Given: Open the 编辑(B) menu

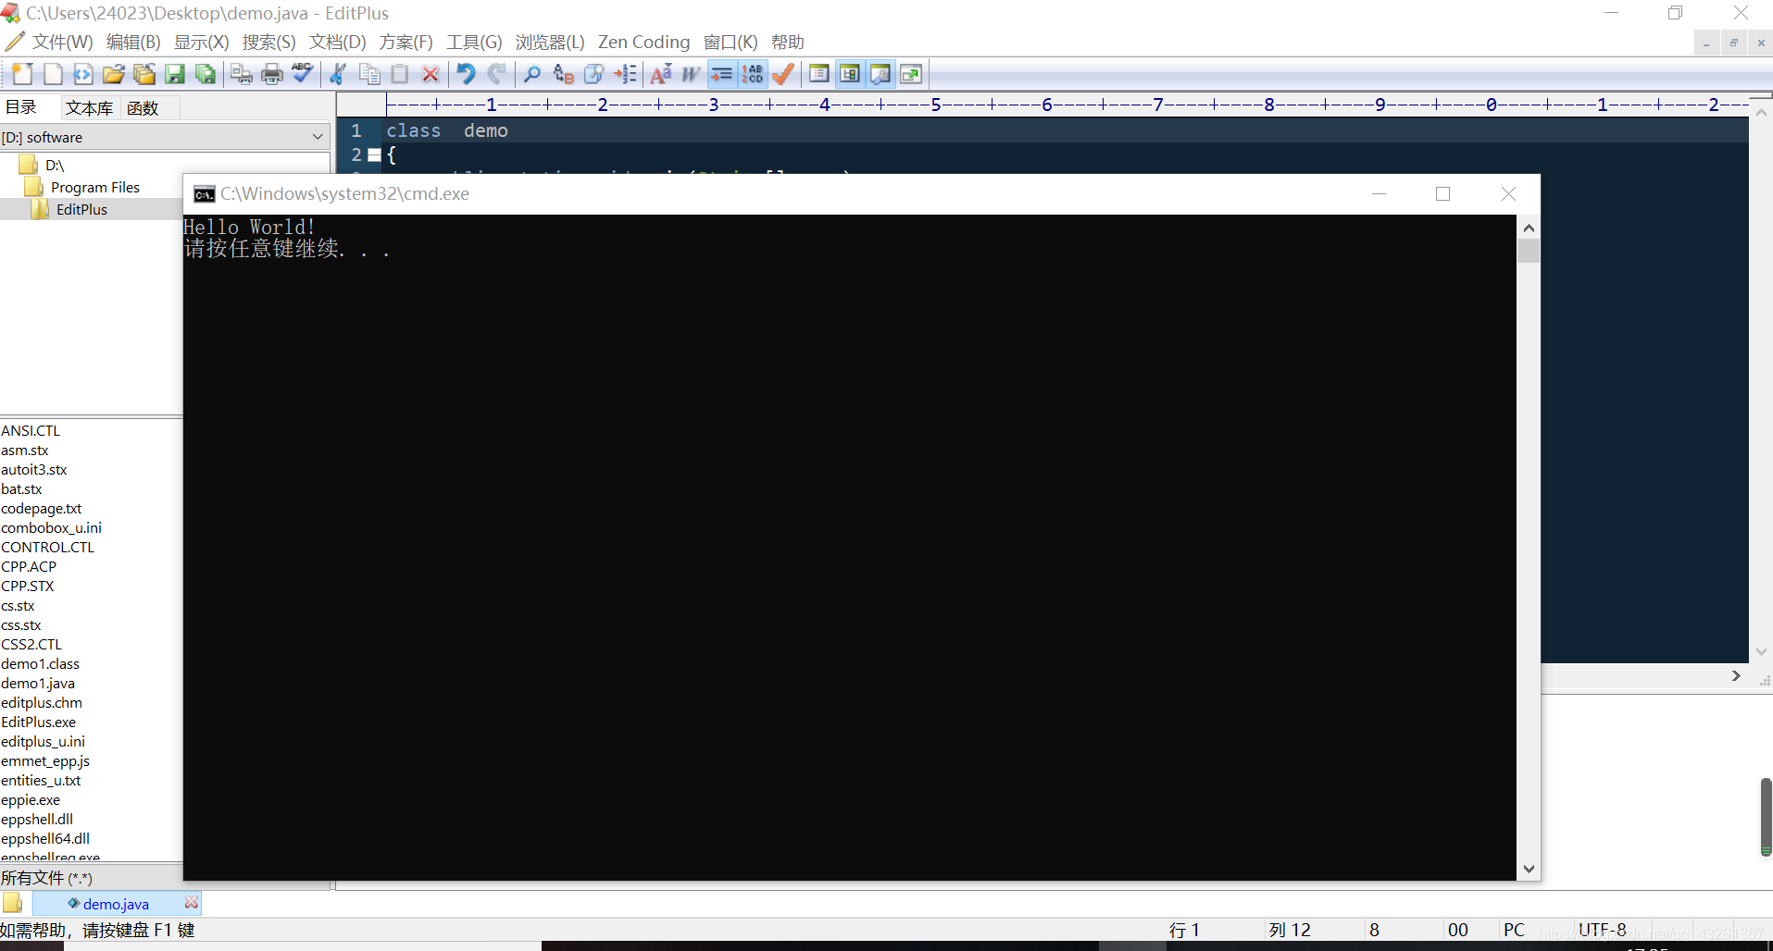Looking at the screenshot, I should 133,43.
